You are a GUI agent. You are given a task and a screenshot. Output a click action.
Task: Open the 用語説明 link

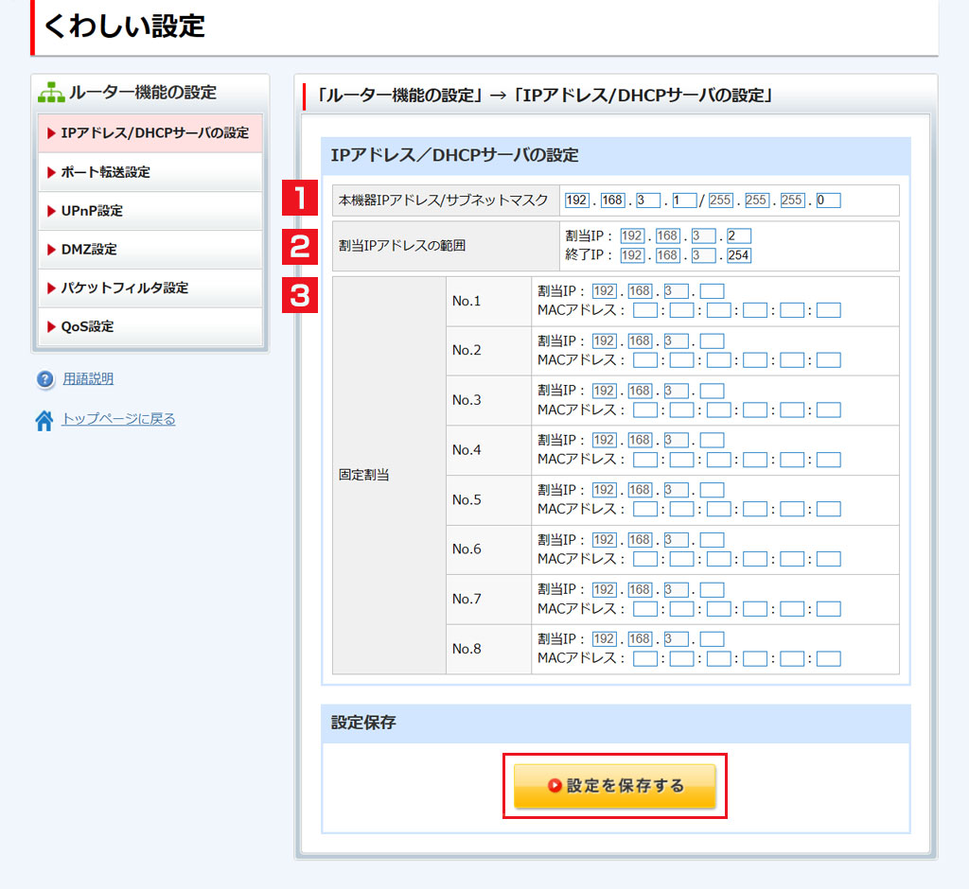point(88,379)
